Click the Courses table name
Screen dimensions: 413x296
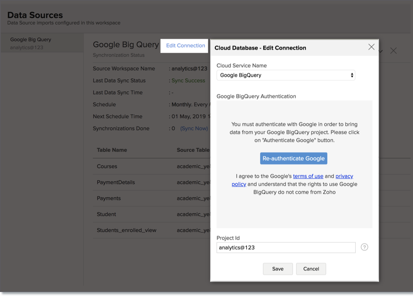pos(107,166)
